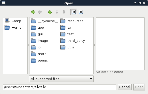Select the opencl folder
The height and width of the screenshot is (94, 148).
point(40,60)
